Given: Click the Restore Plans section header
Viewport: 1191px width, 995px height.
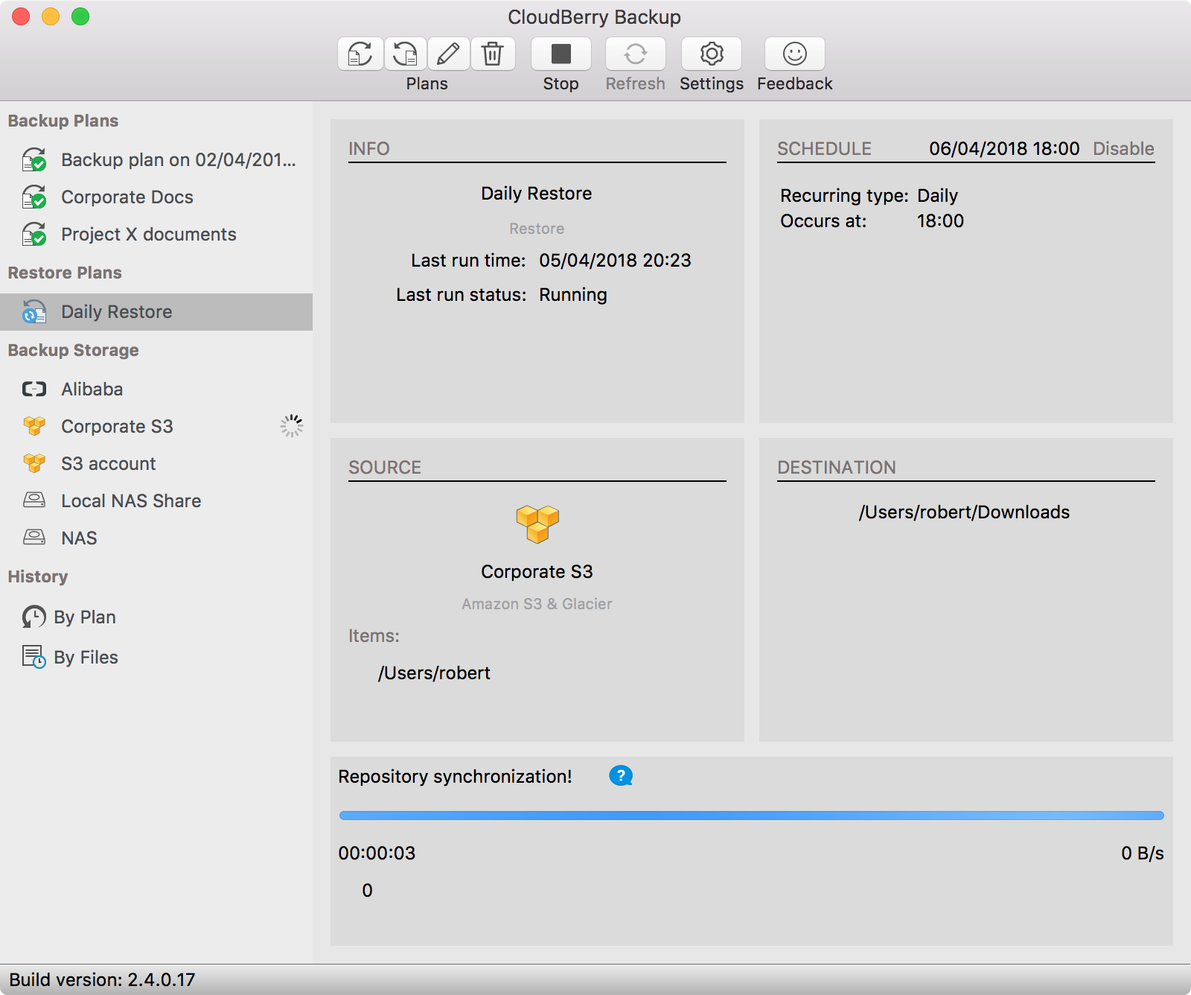Looking at the screenshot, I should (65, 273).
